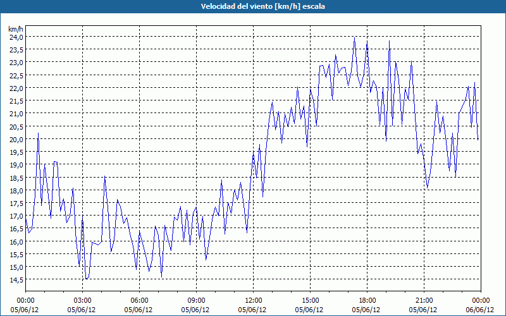Click the 15,0 y-axis value
Image resolution: width=506 pixels, height=316 pixels.
tap(16, 267)
